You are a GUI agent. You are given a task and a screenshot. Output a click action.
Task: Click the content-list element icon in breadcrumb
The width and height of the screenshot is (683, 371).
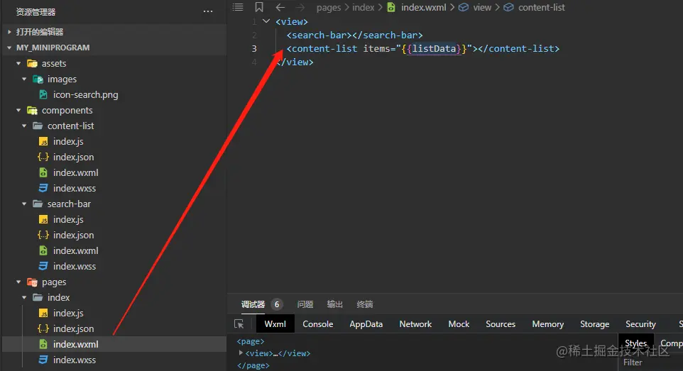click(x=508, y=7)
